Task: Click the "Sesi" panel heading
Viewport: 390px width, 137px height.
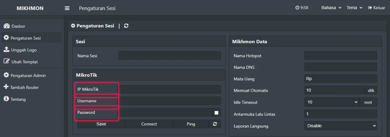Action: tap(80, 41)
